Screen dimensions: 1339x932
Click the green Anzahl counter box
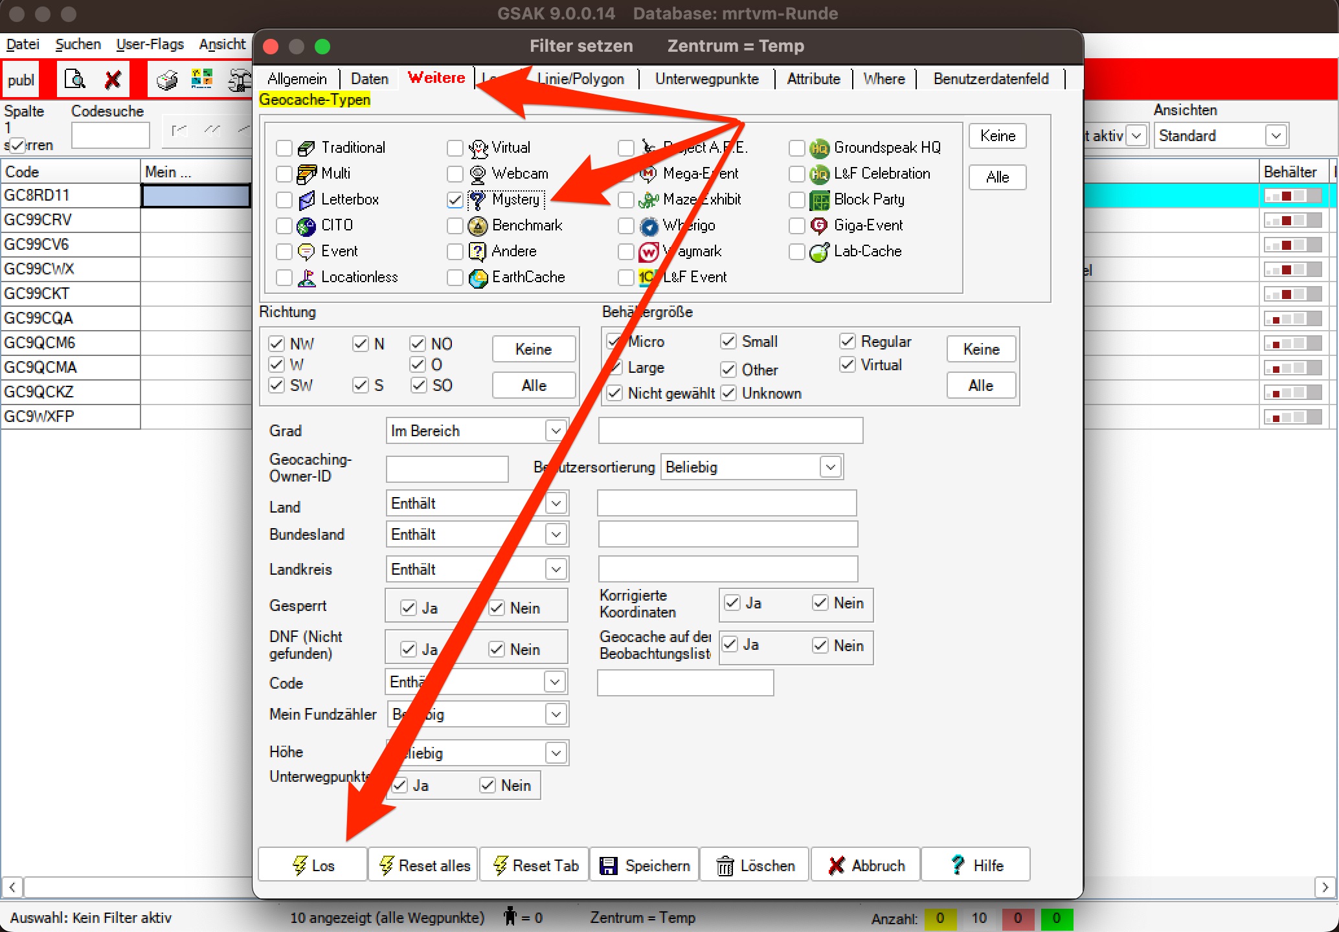pyautogui.click(x=1057, y=918)
